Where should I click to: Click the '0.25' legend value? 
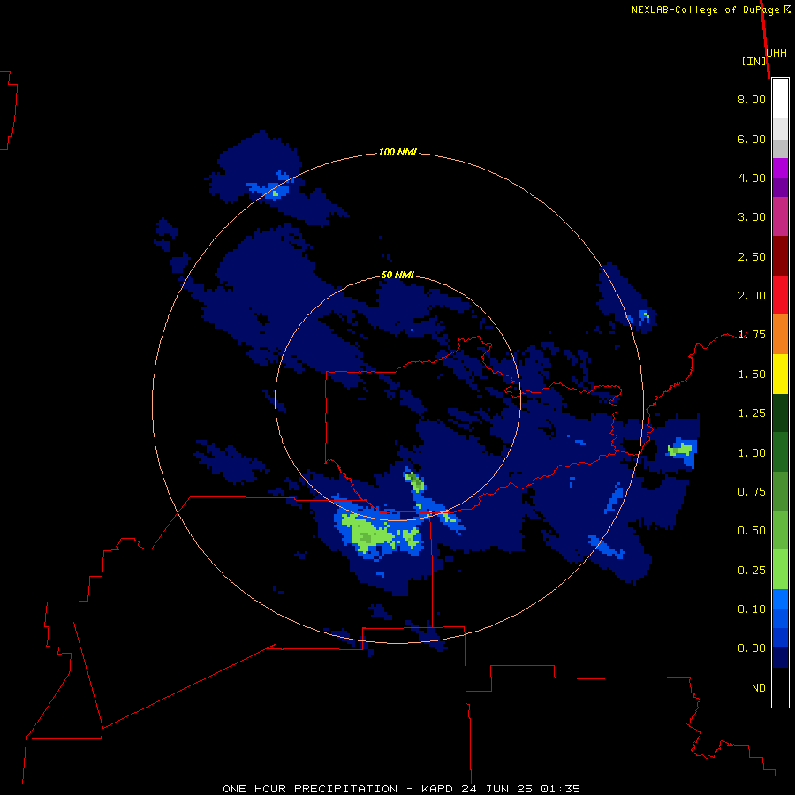[752, 571]
